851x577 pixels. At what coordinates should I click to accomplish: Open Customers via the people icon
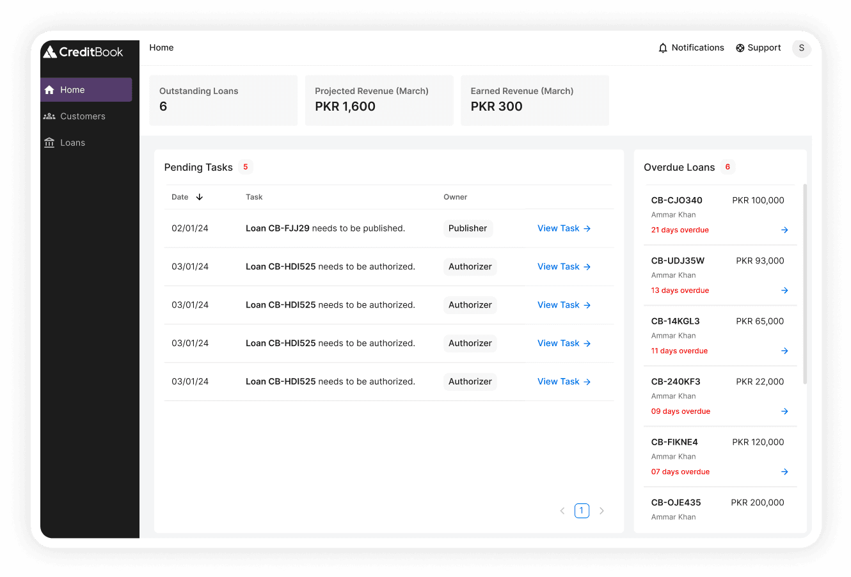pyautogui.click(x=49, y=116)
